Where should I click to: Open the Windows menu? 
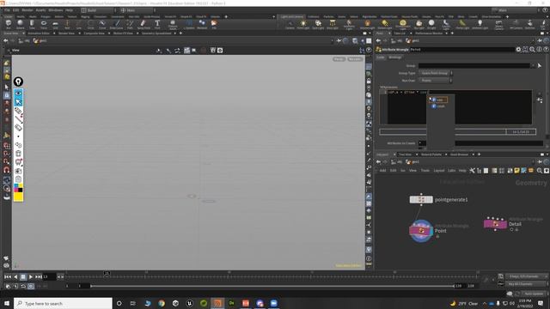point(55,10)
